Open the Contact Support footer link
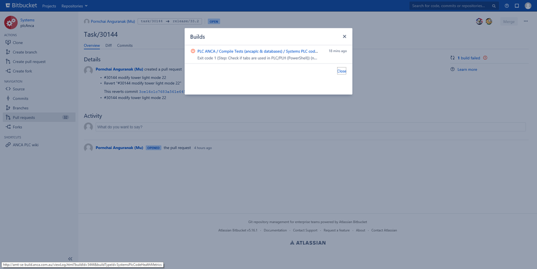Image resolution: width=537 pixels, height=269 pixels. tap(305, 230)
